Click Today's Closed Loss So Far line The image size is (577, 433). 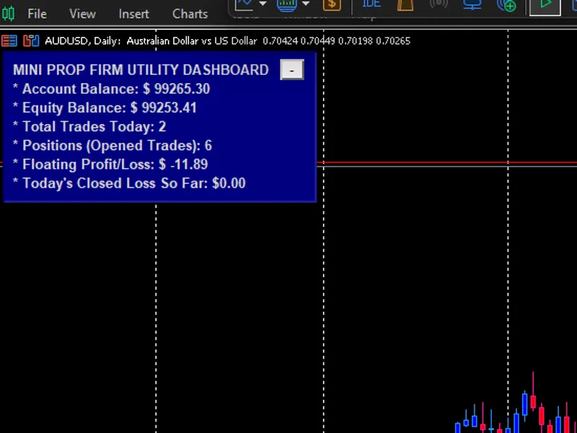(129, 183)
